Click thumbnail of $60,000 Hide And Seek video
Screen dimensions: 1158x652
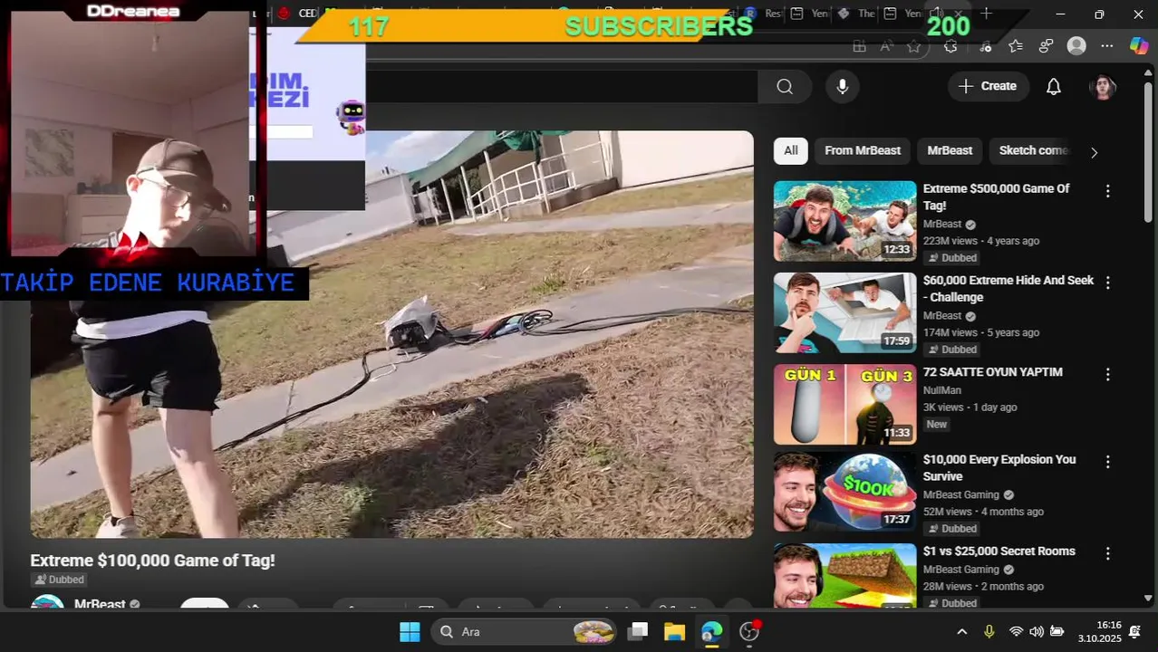[x=844, y=312]
